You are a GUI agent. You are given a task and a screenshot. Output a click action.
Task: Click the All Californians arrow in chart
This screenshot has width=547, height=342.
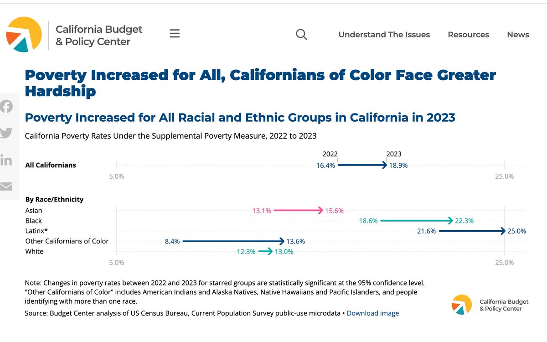362,165
